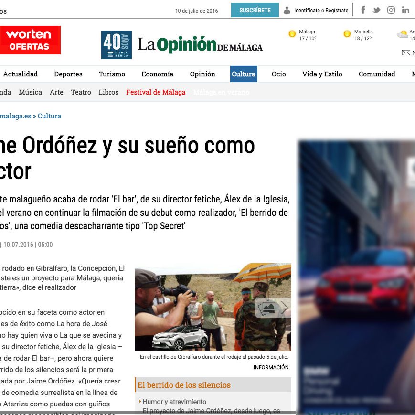Open the Deportes menu section

pyautogui.click(x=68, y=74)
